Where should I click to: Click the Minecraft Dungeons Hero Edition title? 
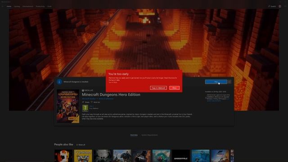[x=111, y=94]
